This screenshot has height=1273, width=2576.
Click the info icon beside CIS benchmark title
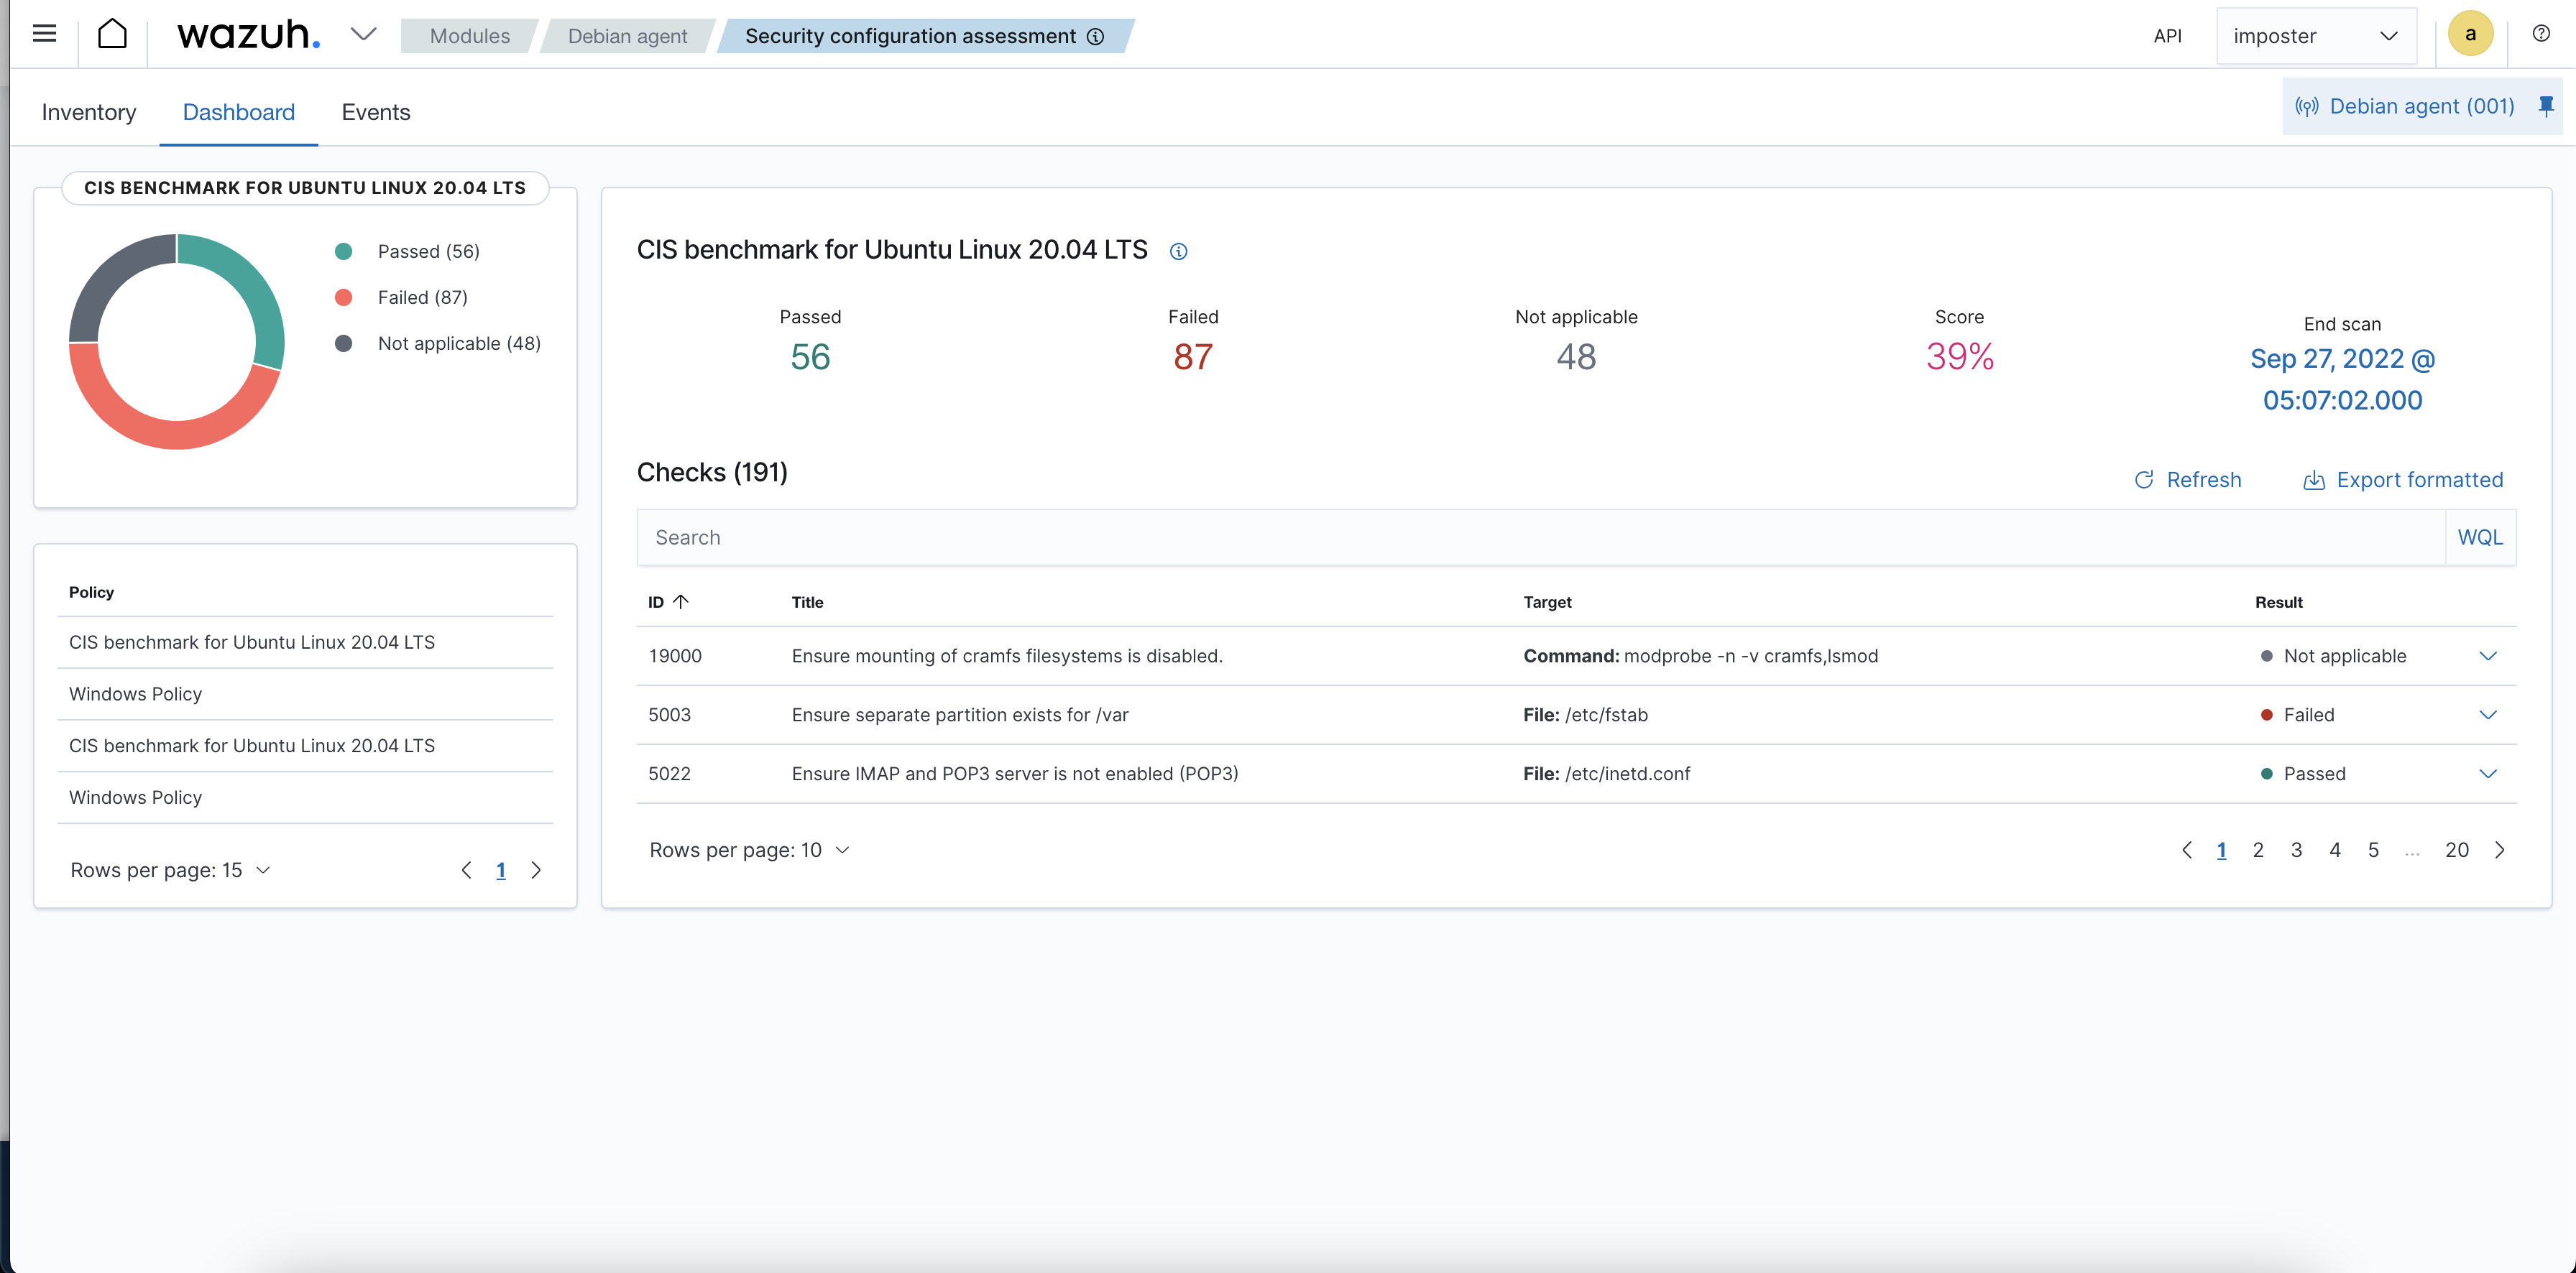[x=1178, y=251]
